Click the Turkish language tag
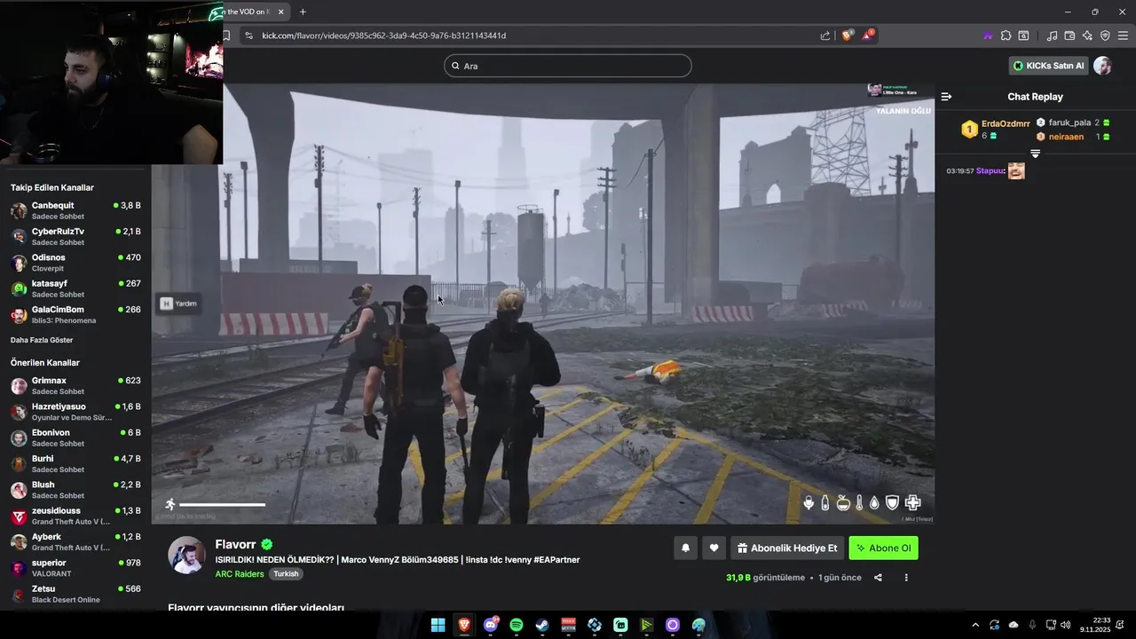Image resolution: width=1136 pixels, height=639 pixels. tap(286, 574)
